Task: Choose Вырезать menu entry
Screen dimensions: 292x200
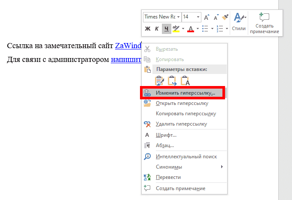Action: click(167, 49)
